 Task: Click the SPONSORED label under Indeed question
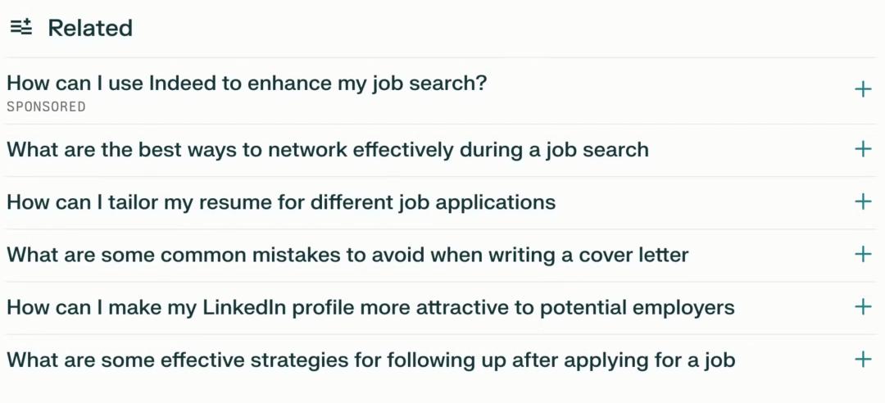coord(46,106)
